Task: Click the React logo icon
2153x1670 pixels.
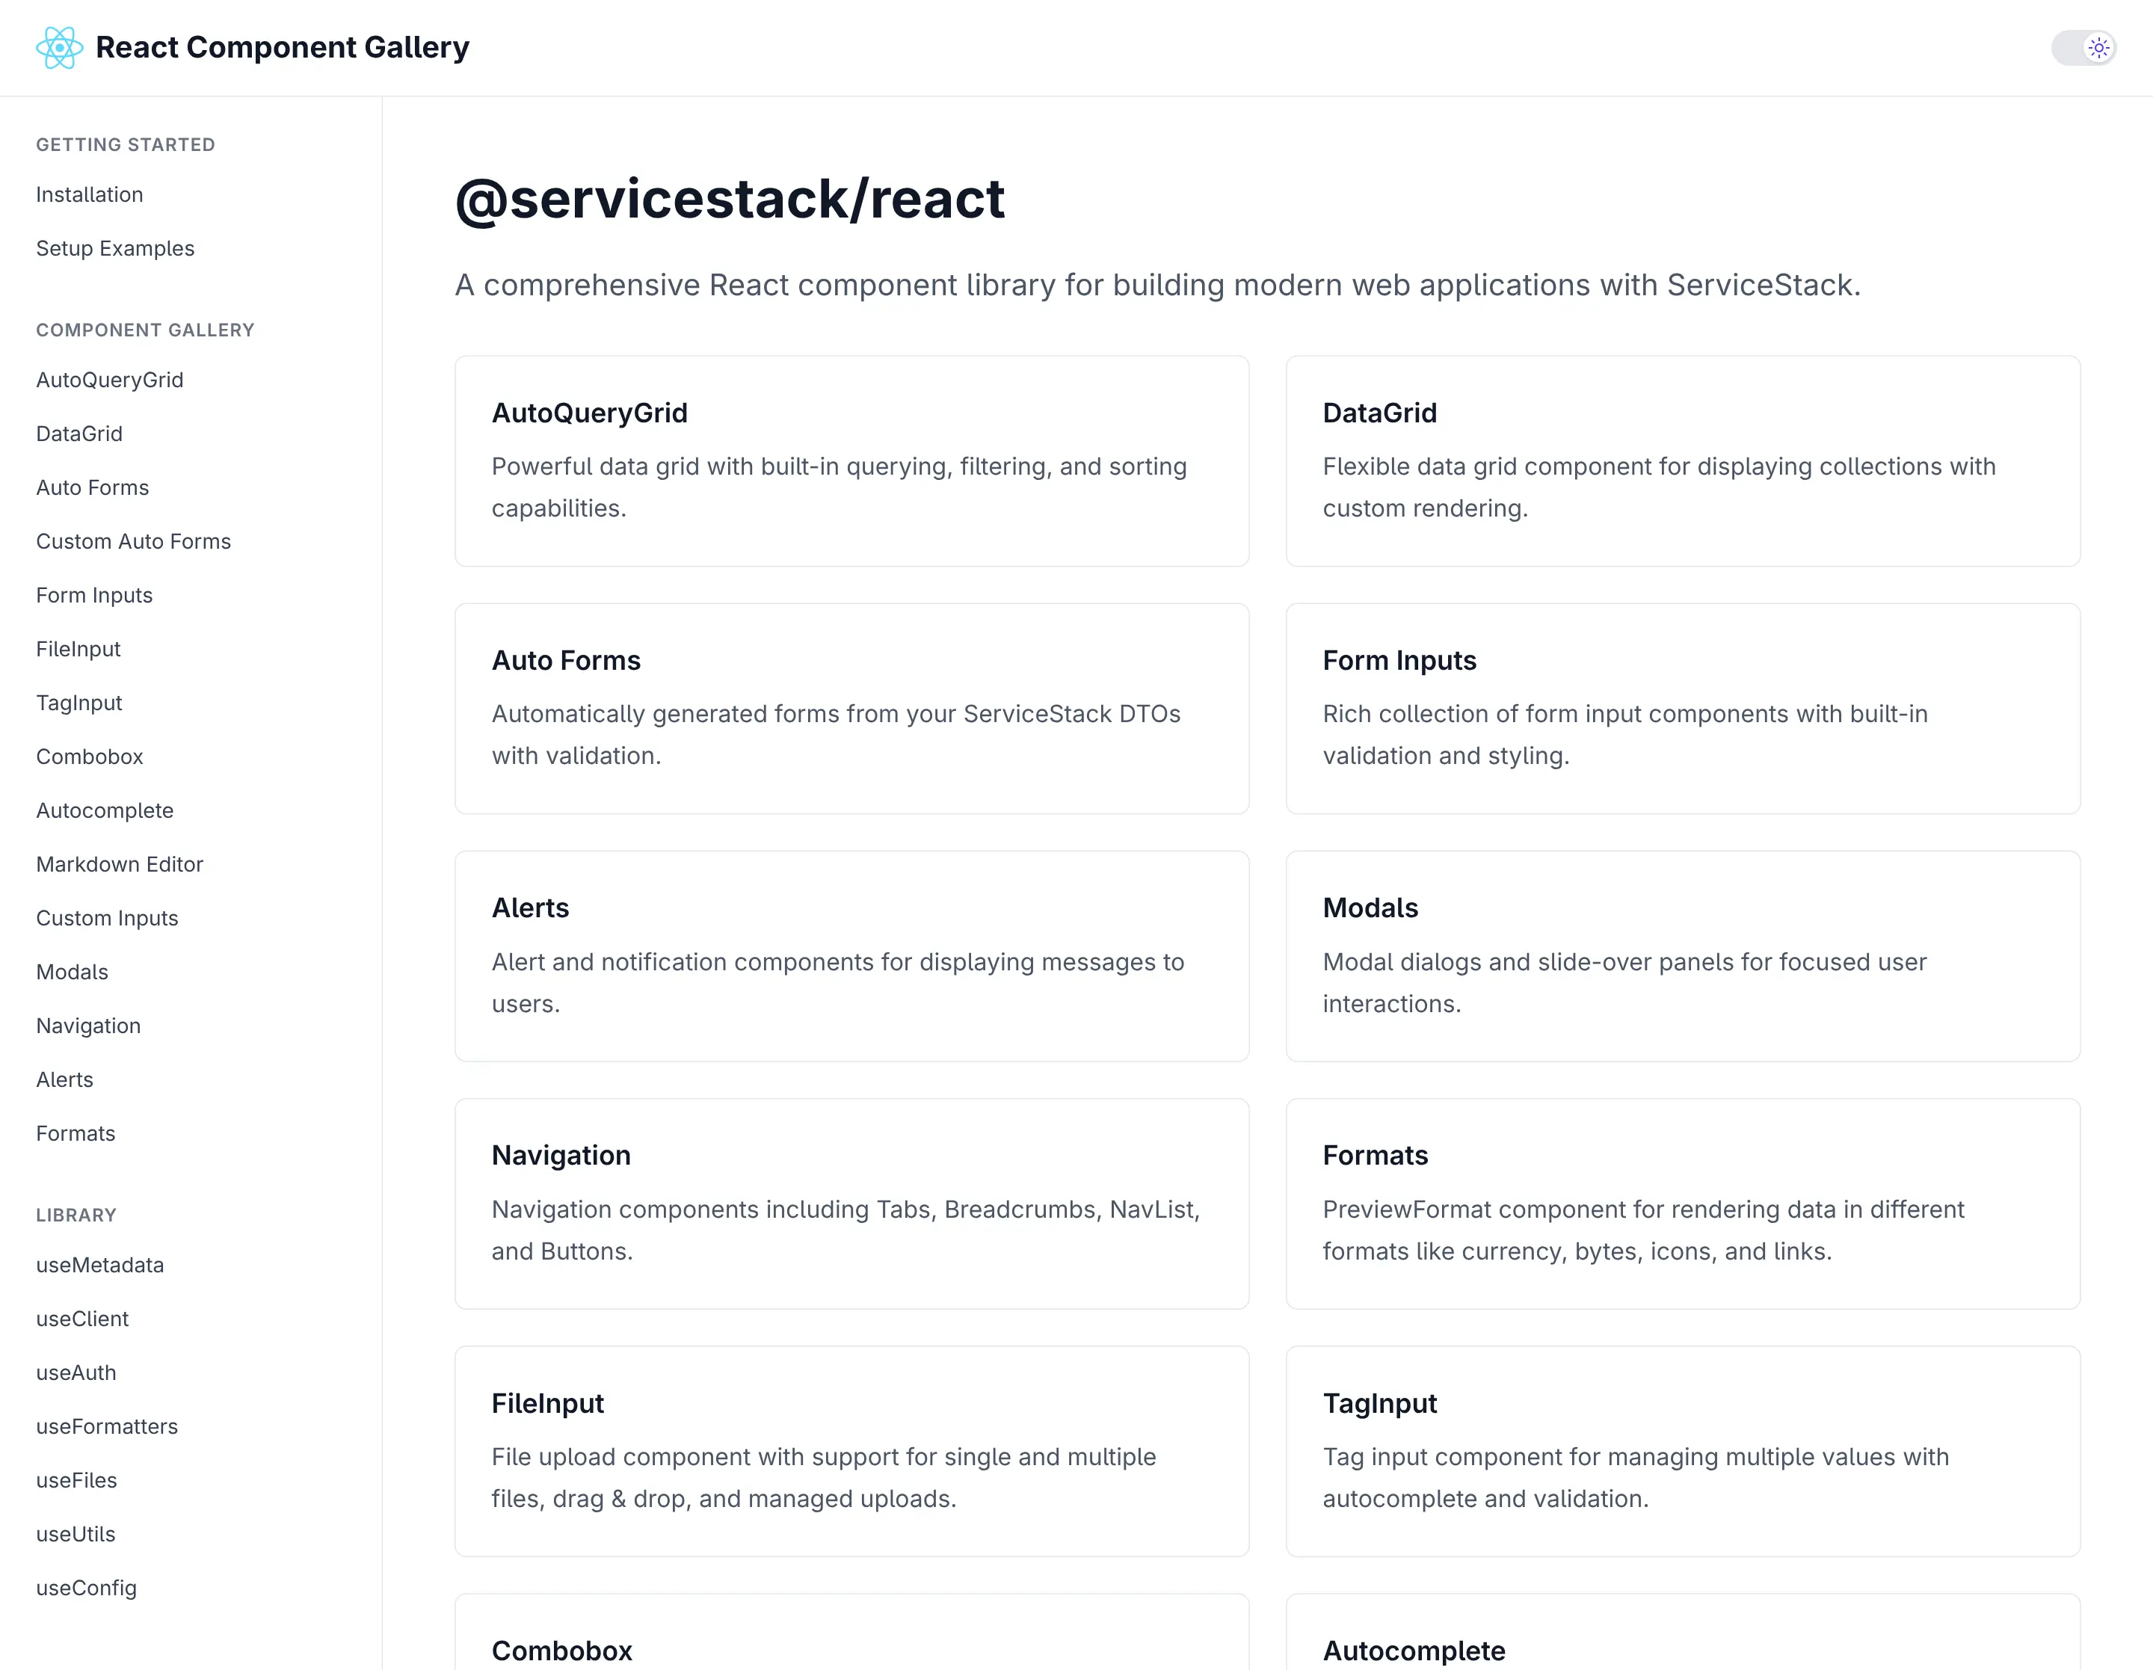Action: coord(59,47)
